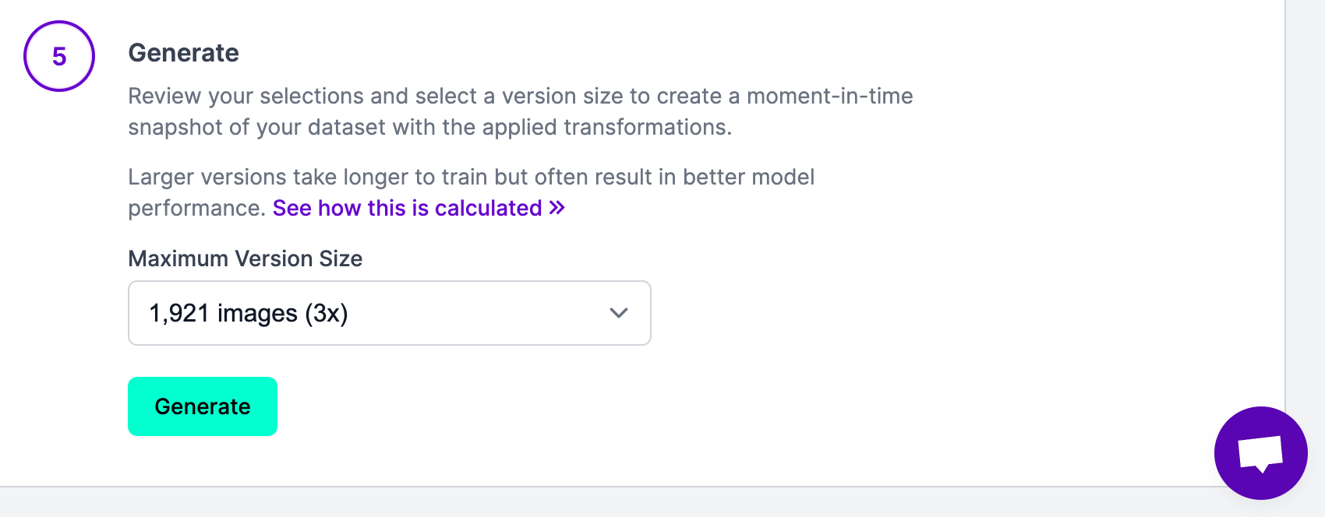Screen dimensions: 1325x517
Task: Open 'See how this is calculated' link
Action: [419, 208]
